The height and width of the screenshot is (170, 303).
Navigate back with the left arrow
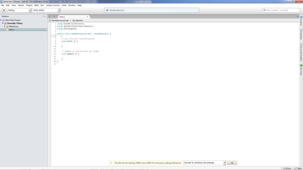(50, 17)
